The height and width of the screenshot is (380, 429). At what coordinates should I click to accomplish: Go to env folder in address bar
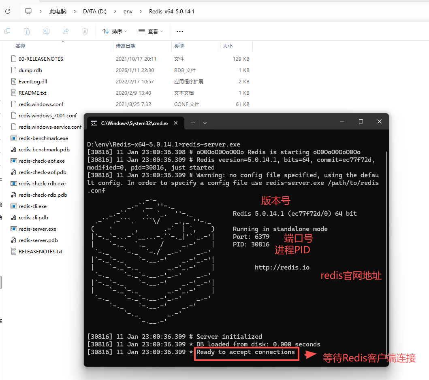[128, 11]
